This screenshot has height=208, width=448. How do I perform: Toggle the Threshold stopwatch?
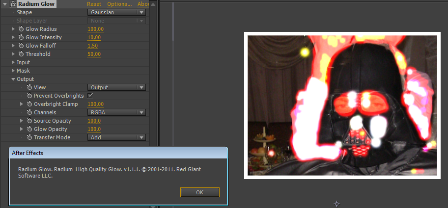(x=21, y=54)
